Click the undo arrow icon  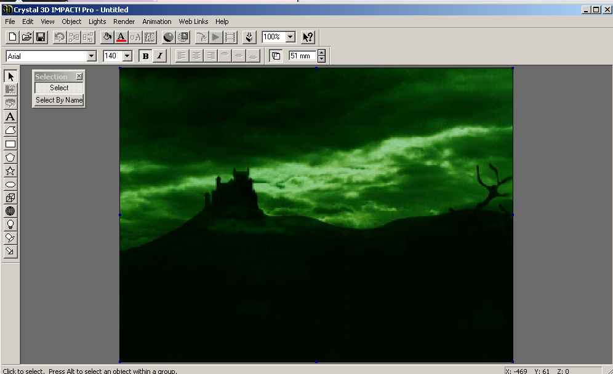[60, 37]
